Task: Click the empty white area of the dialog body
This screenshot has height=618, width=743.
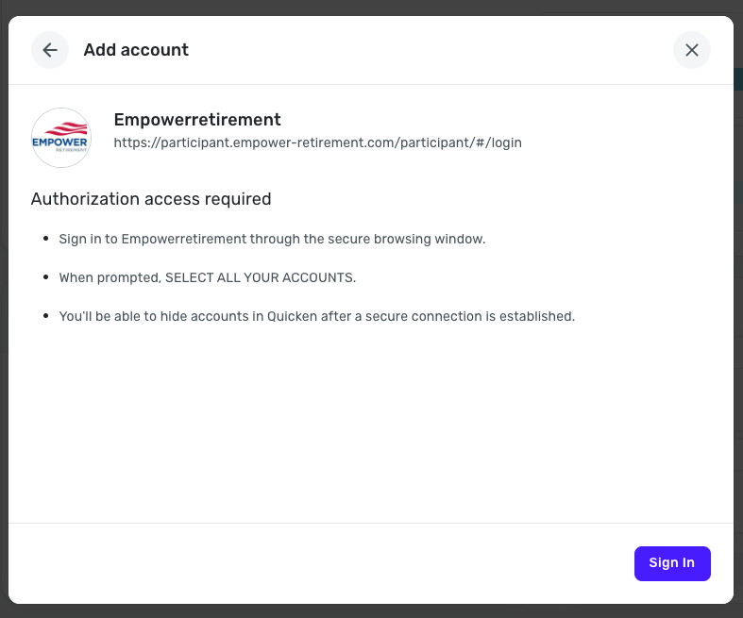Action: pos(370,425)
